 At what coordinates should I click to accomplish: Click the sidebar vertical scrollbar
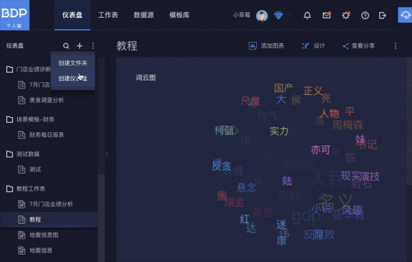click(101, 218)
